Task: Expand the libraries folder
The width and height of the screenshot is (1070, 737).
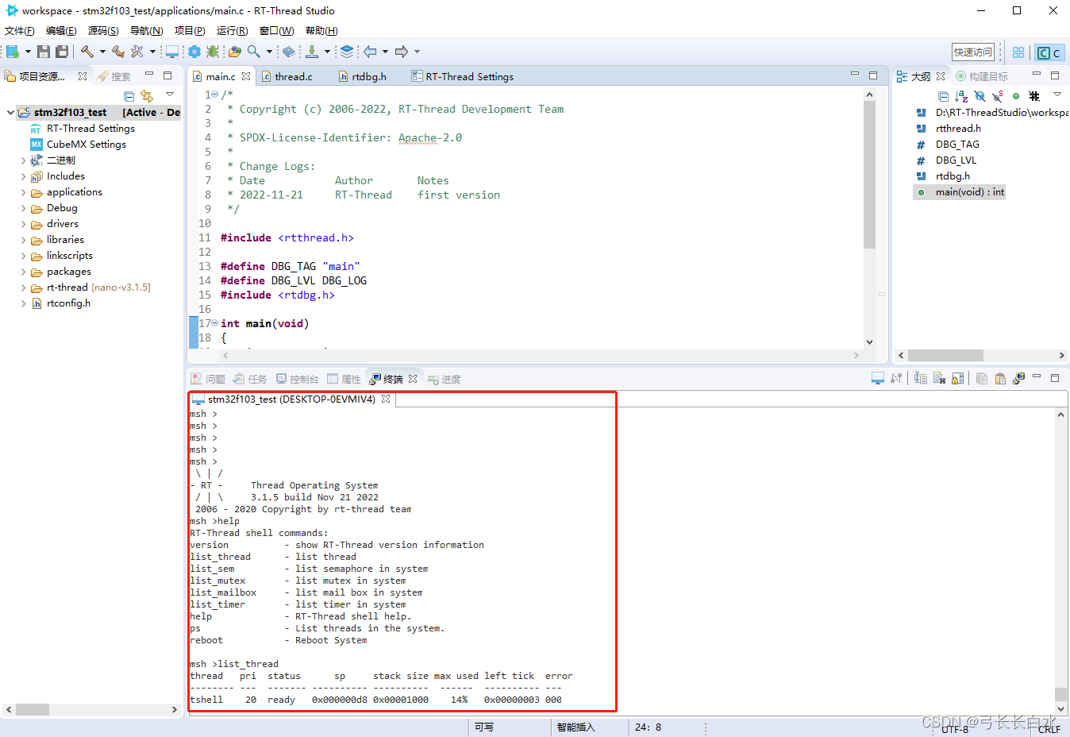Action: (x=24, y=240)
